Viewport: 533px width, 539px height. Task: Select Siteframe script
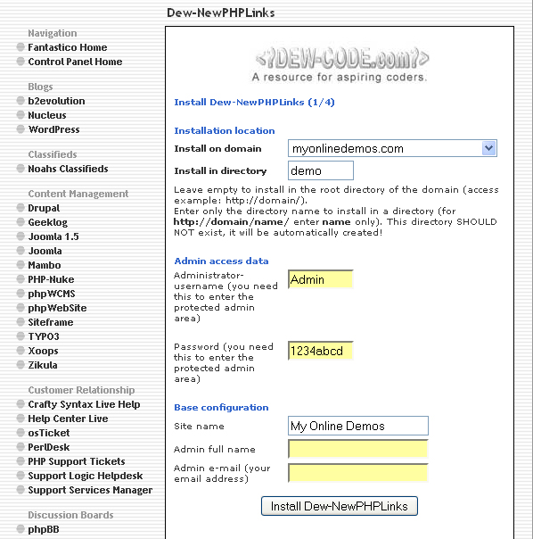(51, 322)
